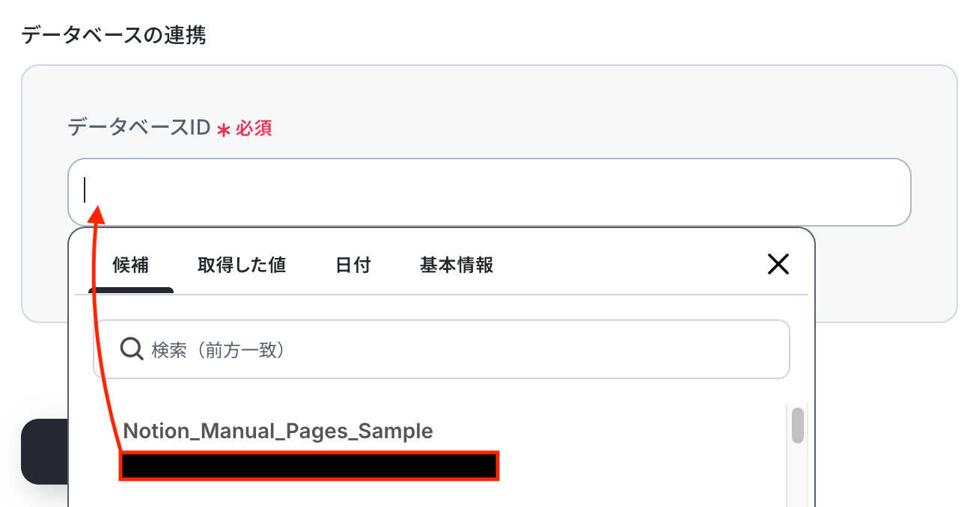
Task: Click the データベースID field label
Action: coord(139,128)
